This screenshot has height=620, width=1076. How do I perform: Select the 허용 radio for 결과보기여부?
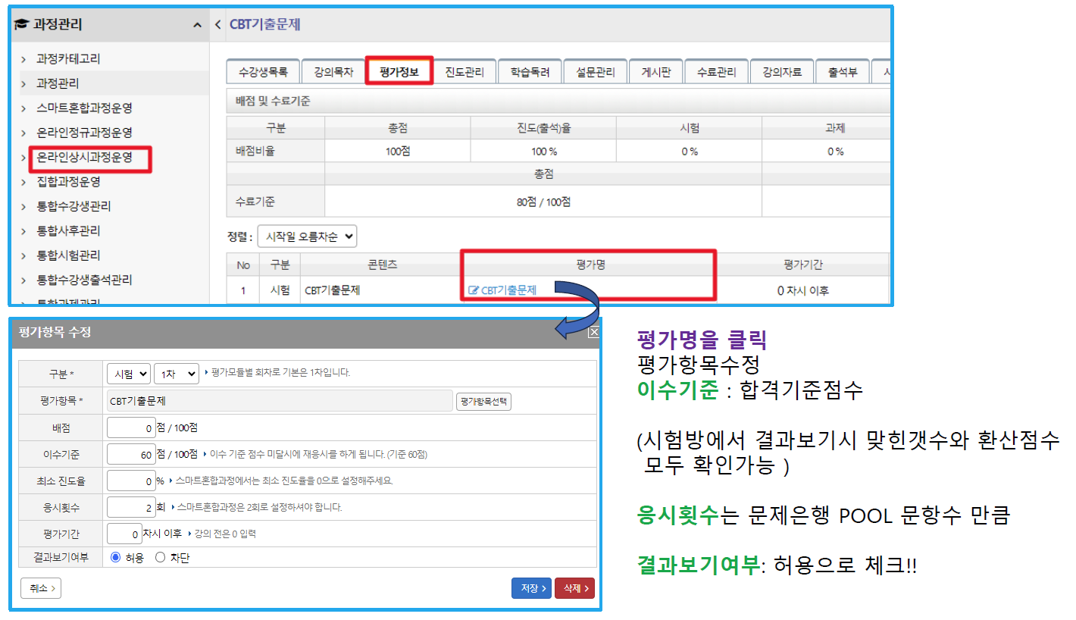coord(116,557)
